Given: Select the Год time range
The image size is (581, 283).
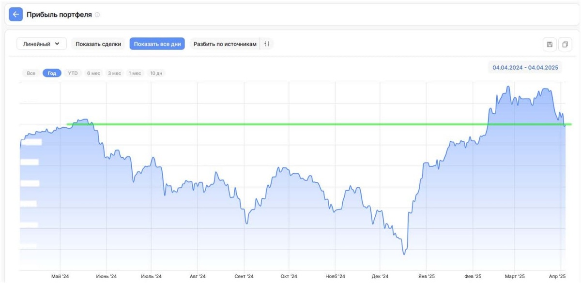Looking at the screenshot, I should coord(52,73).
